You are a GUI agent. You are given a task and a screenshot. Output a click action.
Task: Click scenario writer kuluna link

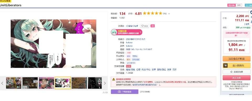129,46
